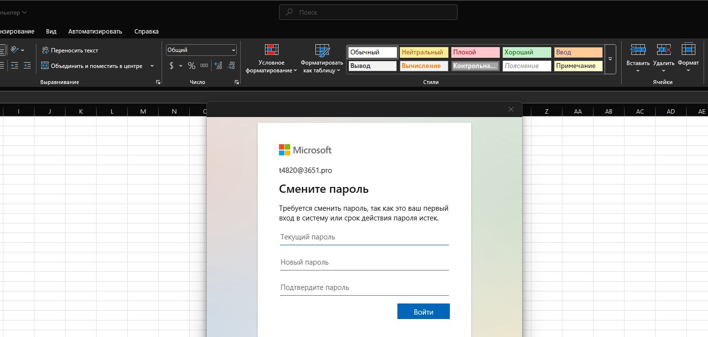The height and width of the screenshot is (337, 708).
Task: Click the Вставить cells icon
Action: pyautogui.click(x=638, y=50)
